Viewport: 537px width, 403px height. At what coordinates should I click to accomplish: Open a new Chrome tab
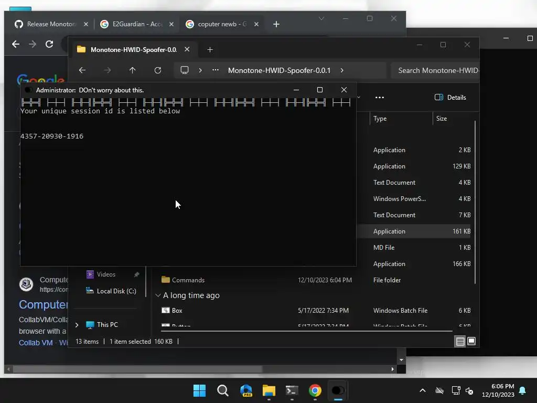276,24
